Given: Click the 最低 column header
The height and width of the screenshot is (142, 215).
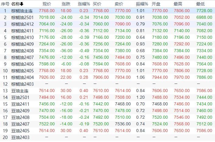Looking at the screenshot, I should pyautogui.click(x=200, y=4).
